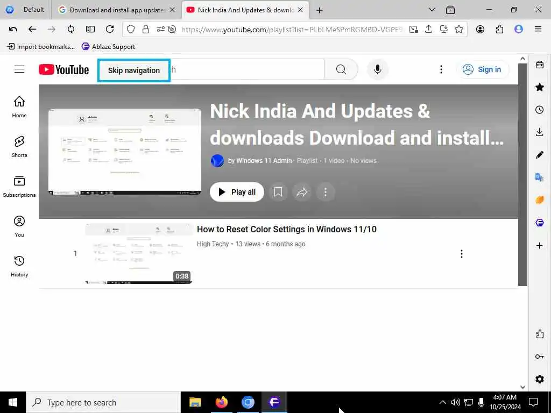Open Subscriptions in the YouTube sidebar
551x413 pixels.
coord(19,187)
